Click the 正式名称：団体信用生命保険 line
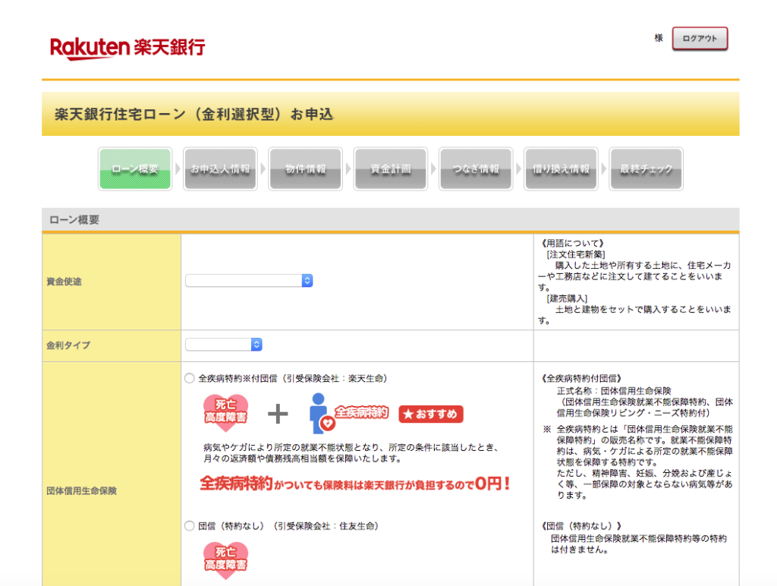The height and width of the screenshot is (586, 777). point(614,391)
